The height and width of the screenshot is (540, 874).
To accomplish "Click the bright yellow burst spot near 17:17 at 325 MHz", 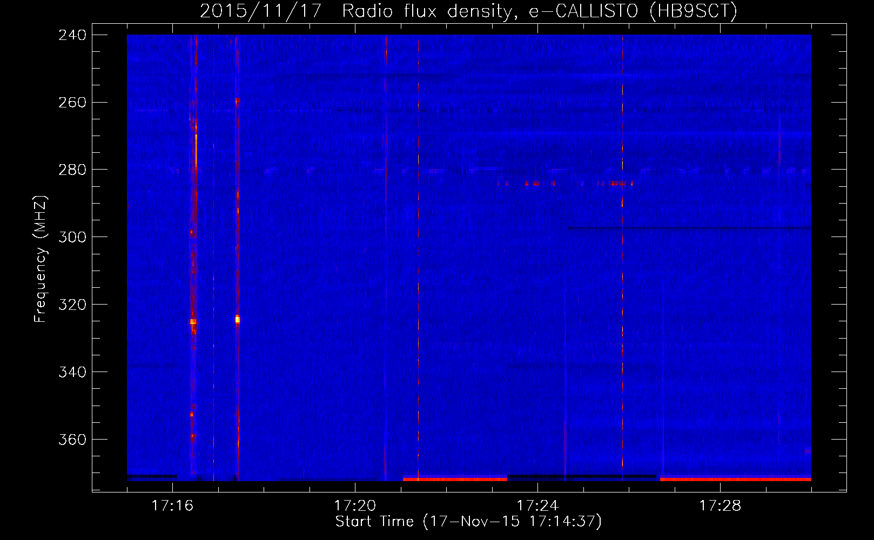I will click(237, 320).
